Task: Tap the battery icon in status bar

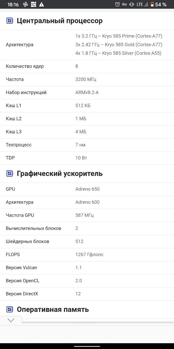Action: point(152,4)
